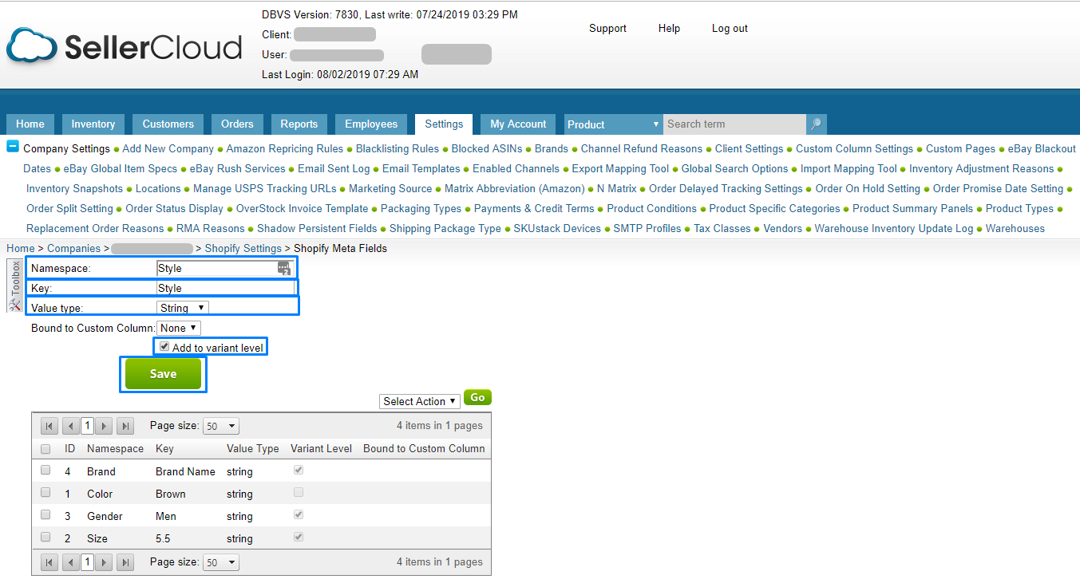Open Product Types settings link
Image resolution: width=1080 pixels, height=579 pixels.
coord(1019,208)
